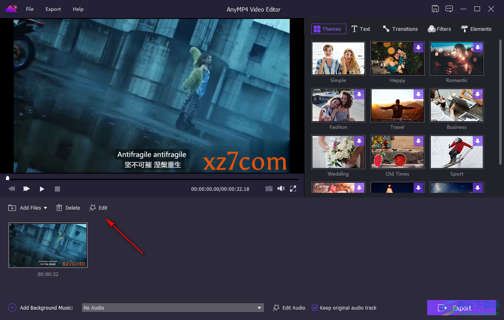
Task: Download the Fashion theme via arrow icon
Action: click(x=359, y=94)
